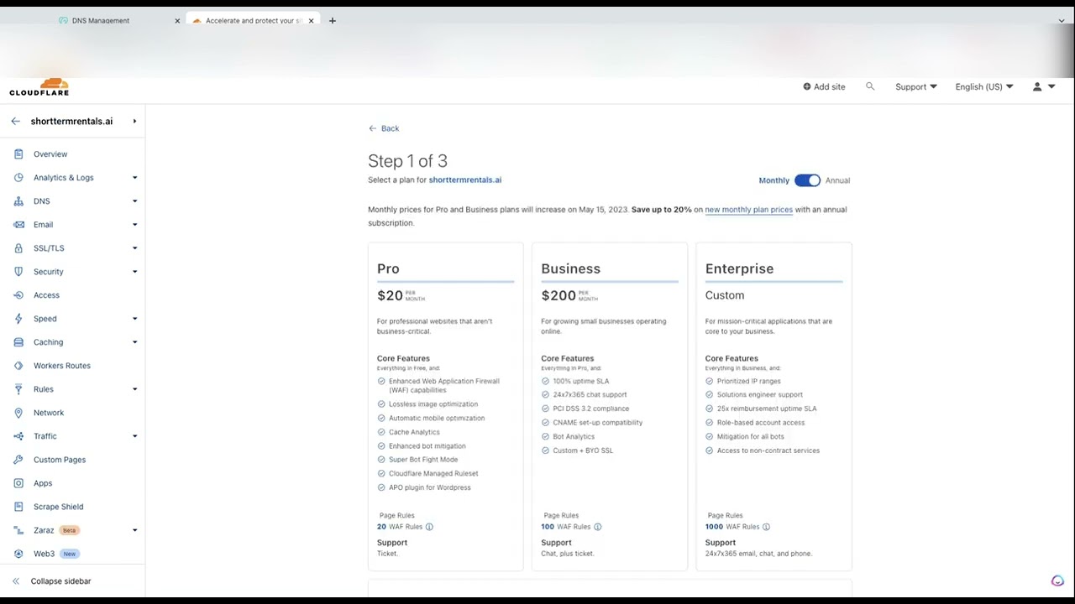Image resolution: width=1075 pixels, height=604 pixels.
Task: Click the Traffic icon in sidebar
Action: tap(18, 436)
